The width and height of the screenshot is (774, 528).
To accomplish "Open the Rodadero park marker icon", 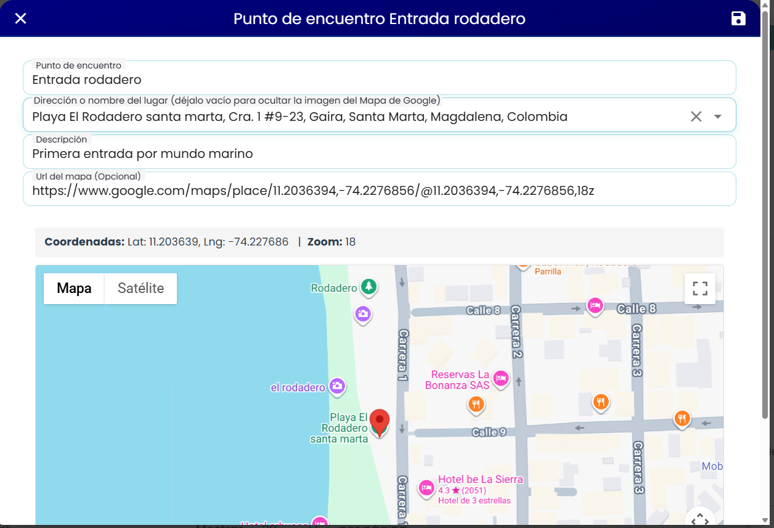I will coord(369,287).
